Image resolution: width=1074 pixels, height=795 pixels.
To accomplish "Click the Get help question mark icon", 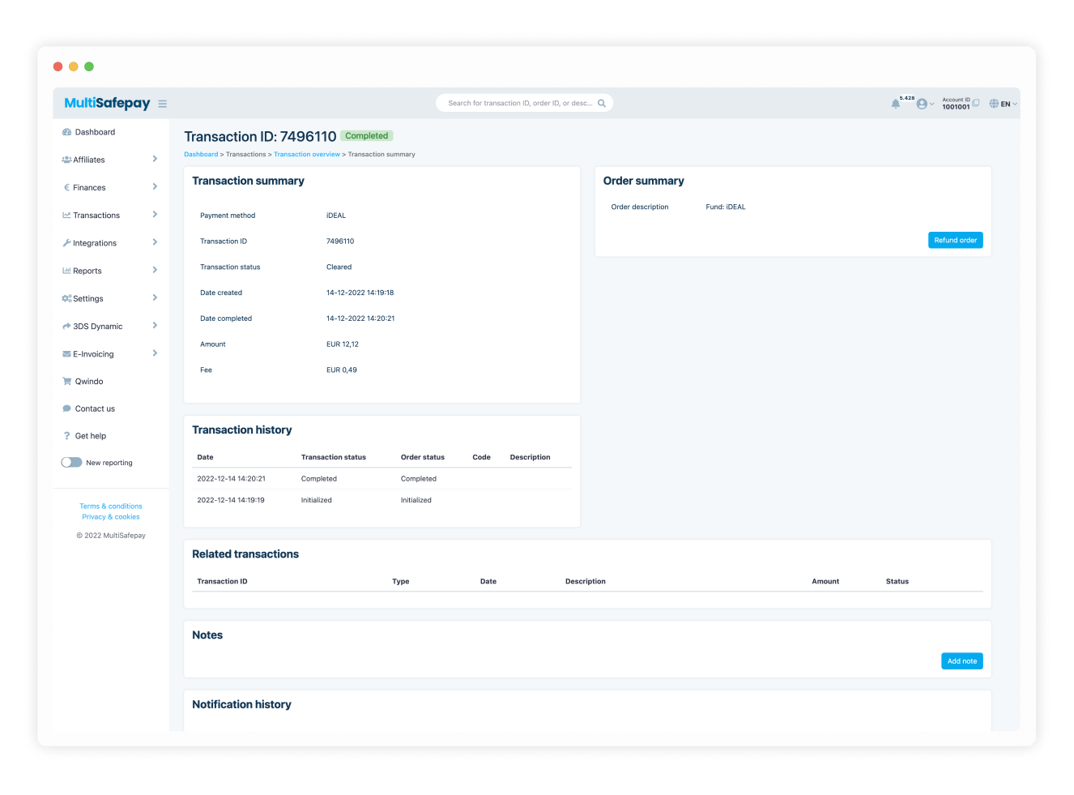I will (x=67, y=436).
